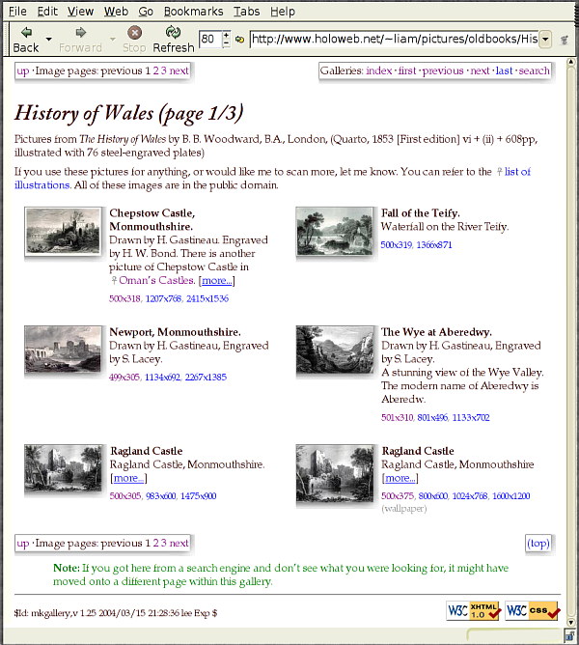Open the Bookmarks menu
Image resolution: width=579 pixels, height=645 pixels.
[194, 12]
